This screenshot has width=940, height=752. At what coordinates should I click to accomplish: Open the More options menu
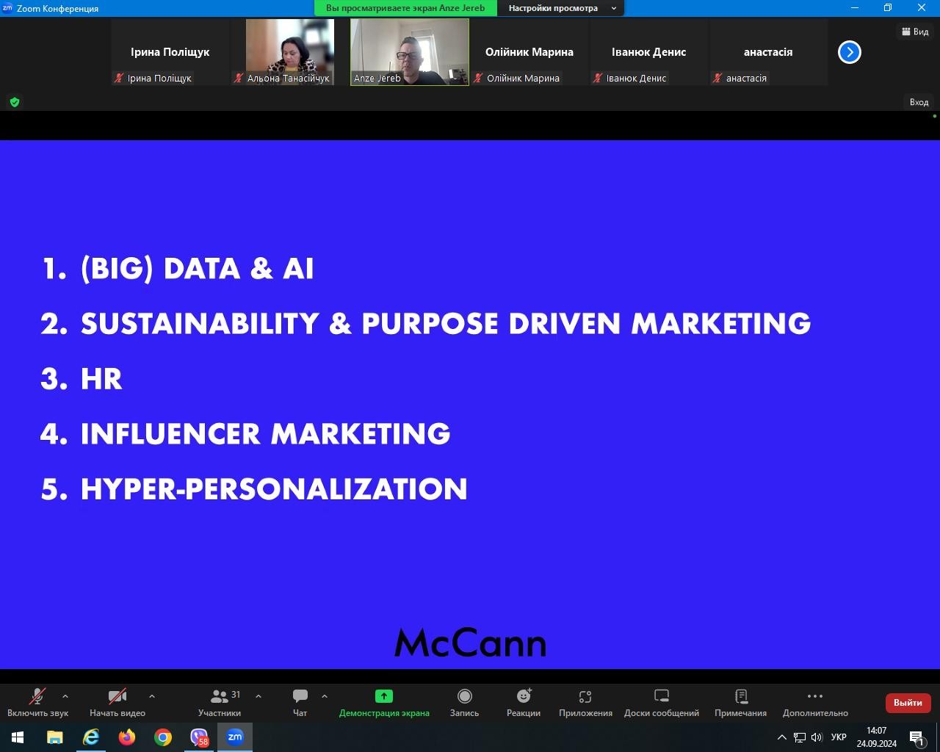point(814,702)
